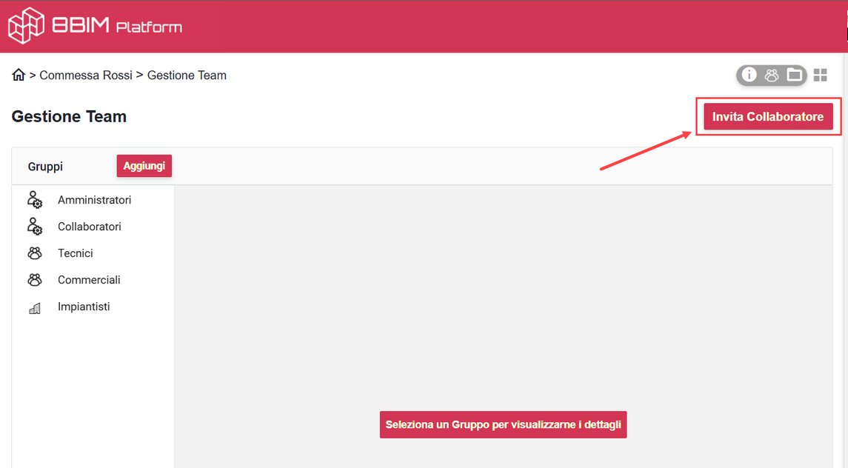The height and width of the screenshot is (468, 848).
Task: Click the Seleziona un Gruppo prompt button
Action: pyautogui.click(x=503, y=424)
